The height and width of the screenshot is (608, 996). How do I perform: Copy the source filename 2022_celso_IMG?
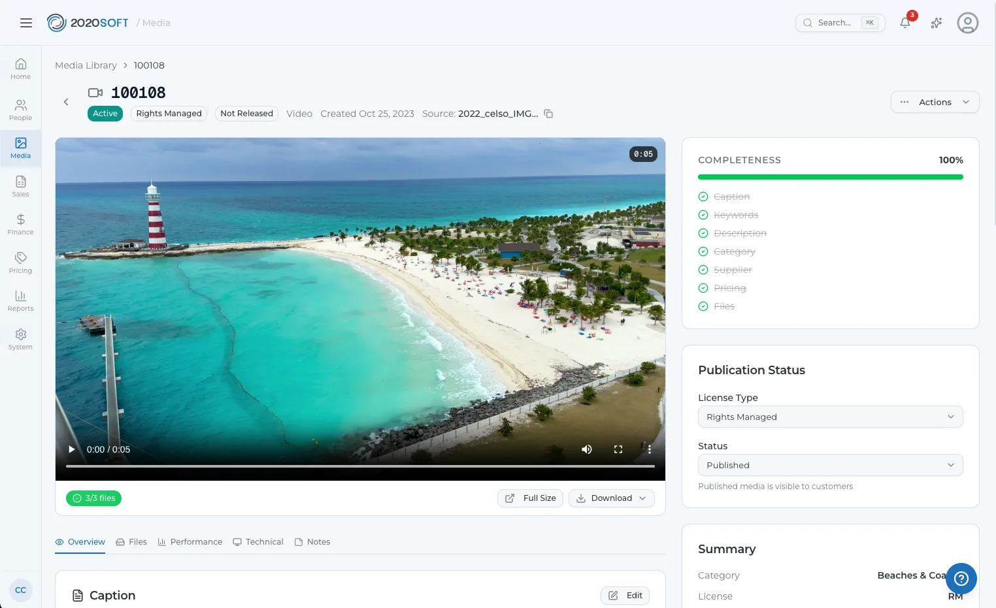click(548, 113)
